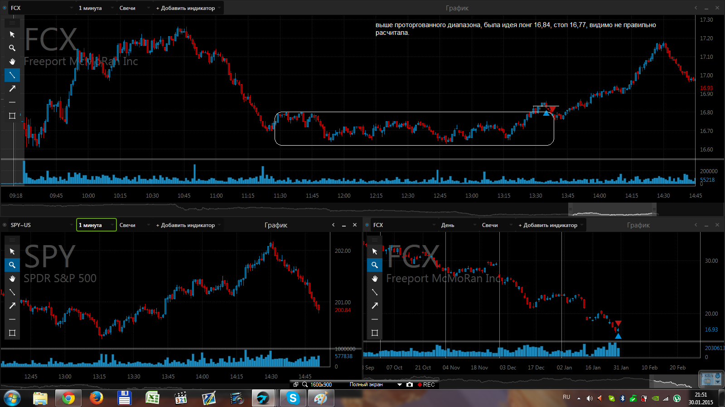Open '+ Добавить индикатор' in the SPY chart
The image size is (725, 407).
(x=188, y=225)
